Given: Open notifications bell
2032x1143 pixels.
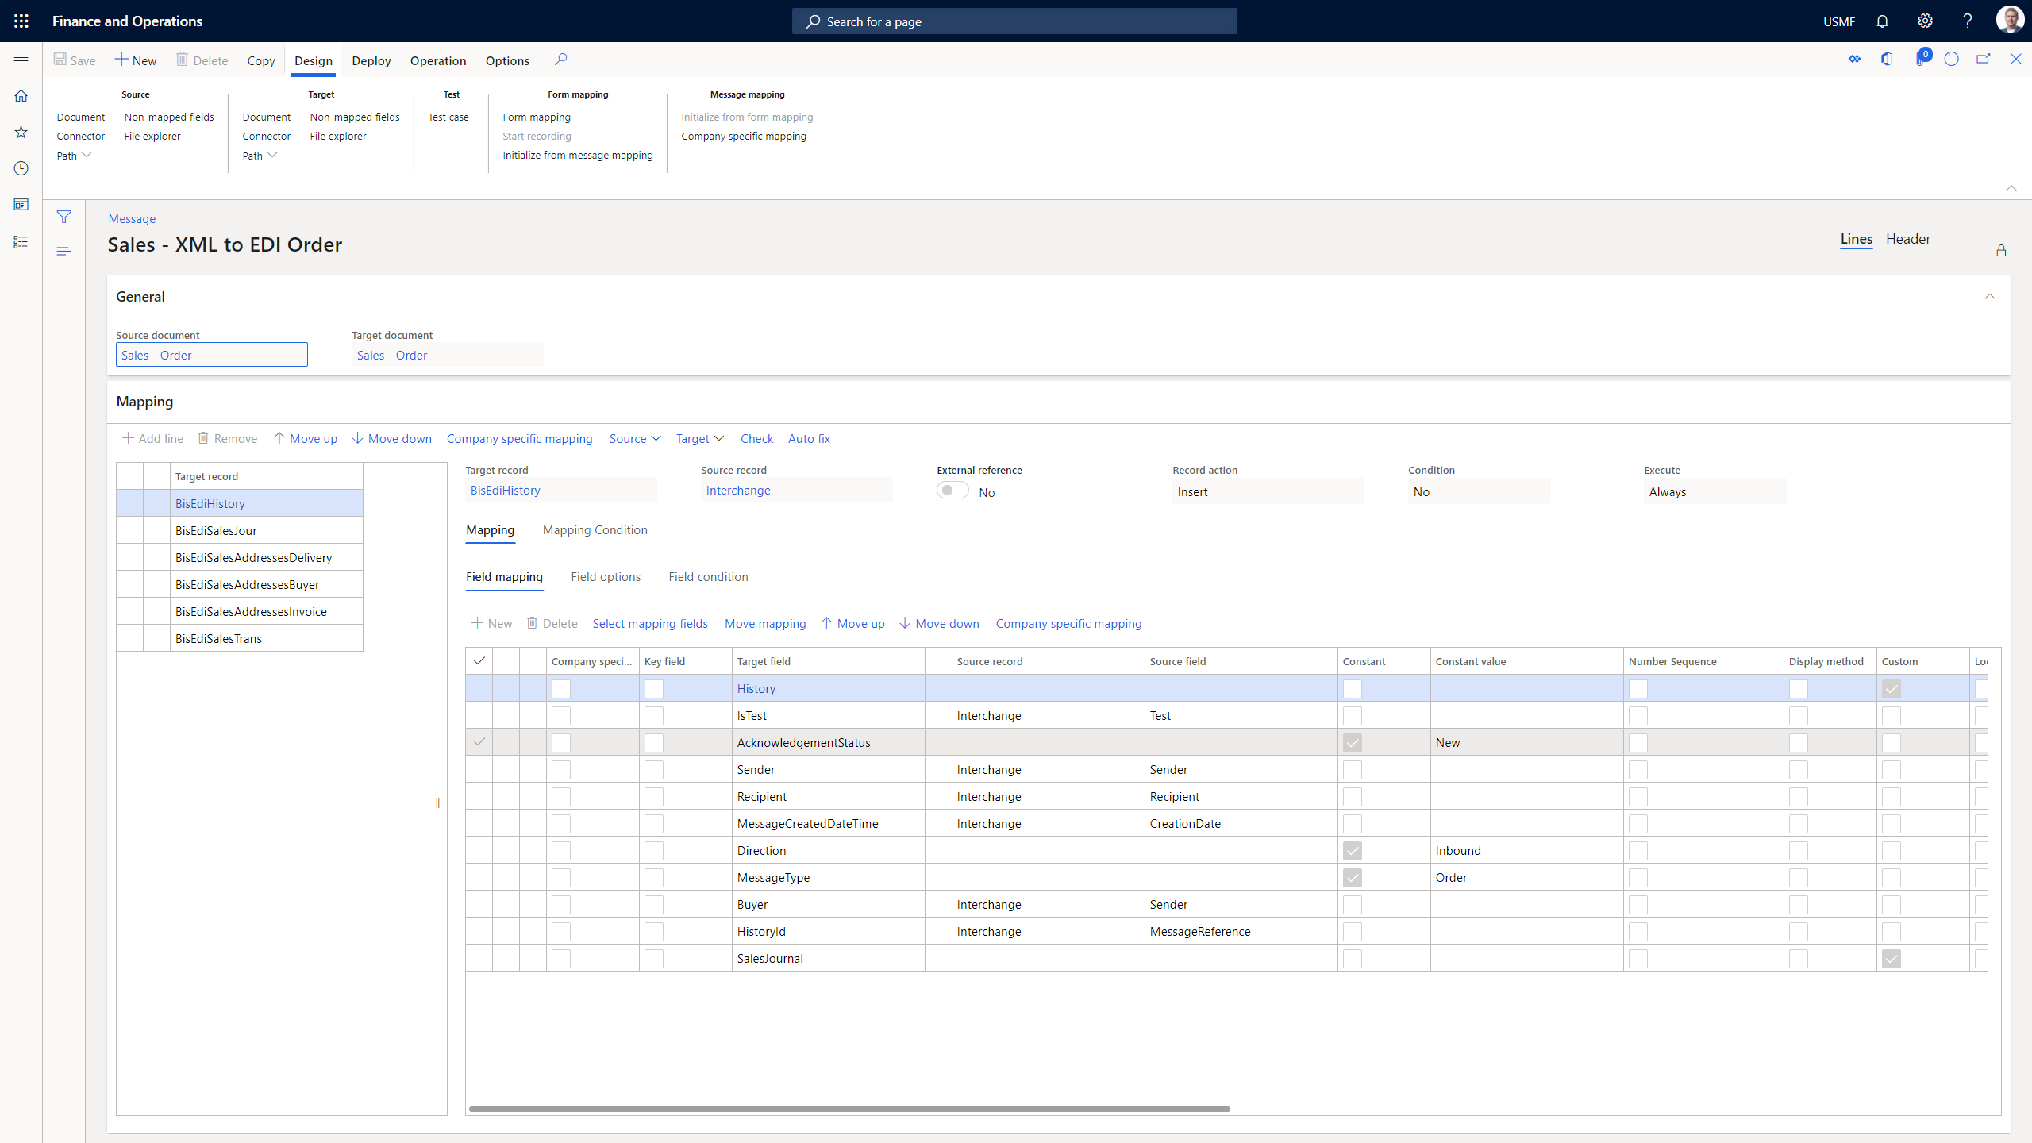Looking at the screenshot, I should [1882, 21].
